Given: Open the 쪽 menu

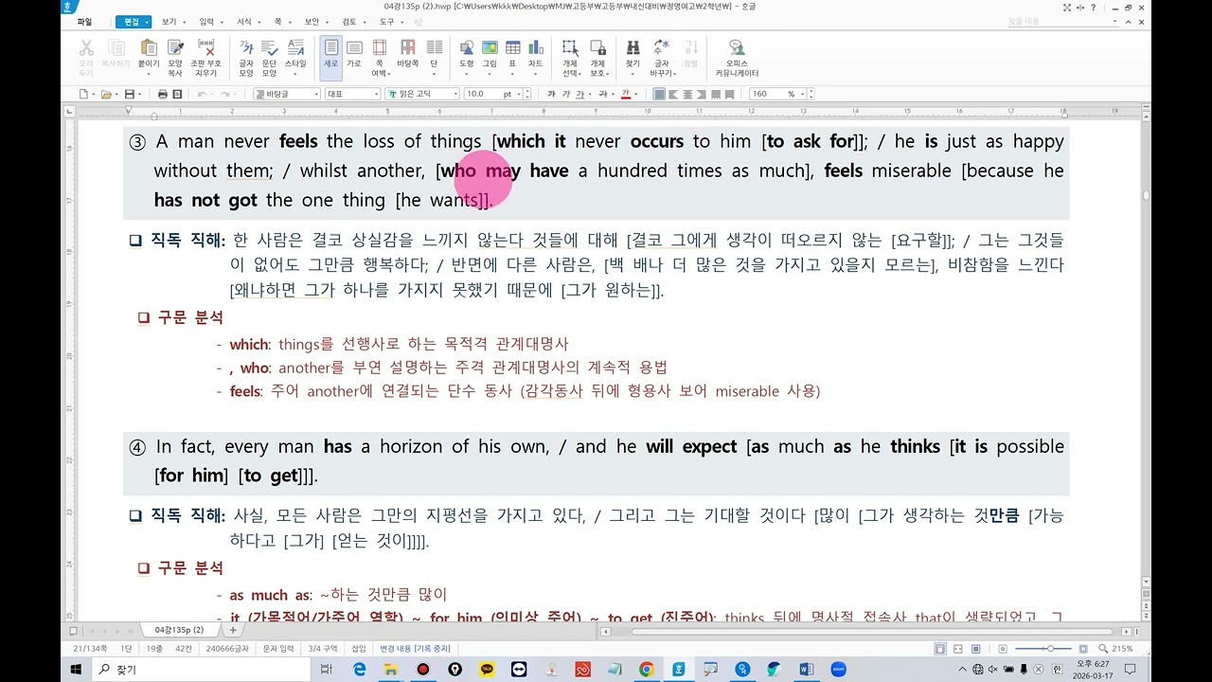Looking at the screenshot, I should click(277, 21).
